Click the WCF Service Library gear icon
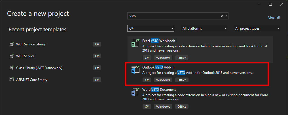This screenshot has height=115, width=288. (x=12, y=44)
